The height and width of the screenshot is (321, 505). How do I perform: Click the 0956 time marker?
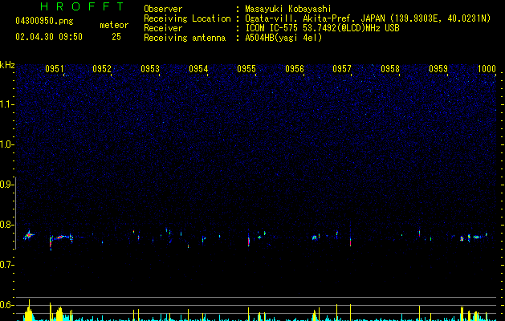[x=295, y=69]
